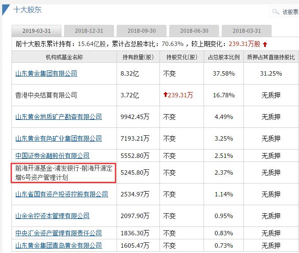The image size is (299, 253).
Task: Click the red 239.31万 change in 香港中央结算 row
Action: (x=178, y=95)
